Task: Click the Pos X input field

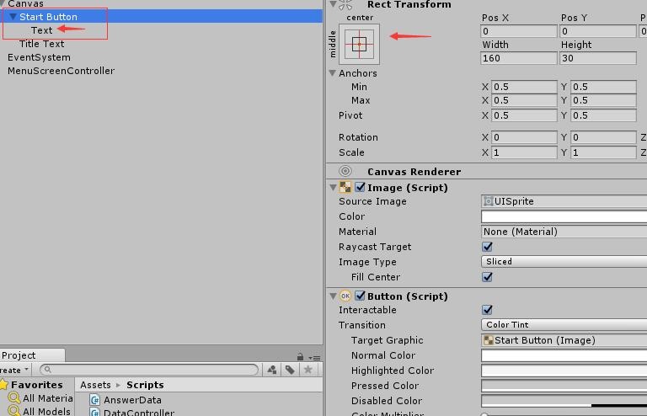Action: pos(519,31)
